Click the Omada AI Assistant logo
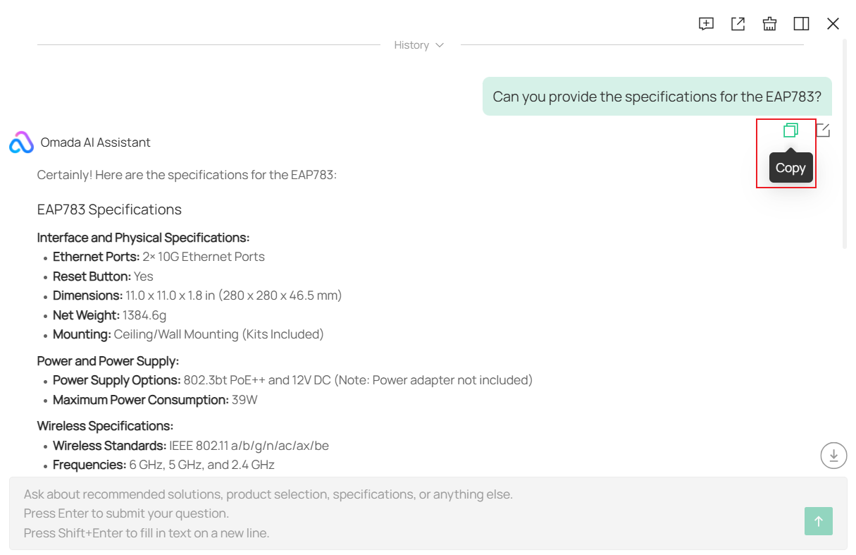Screen dimensions: 856x555 click(x=21, y=142)
